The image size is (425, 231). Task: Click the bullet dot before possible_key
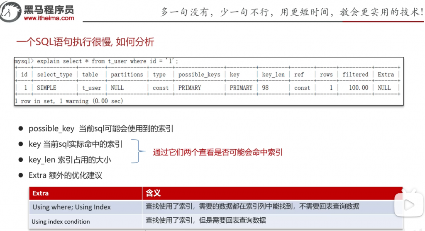(x=20, y=129)
